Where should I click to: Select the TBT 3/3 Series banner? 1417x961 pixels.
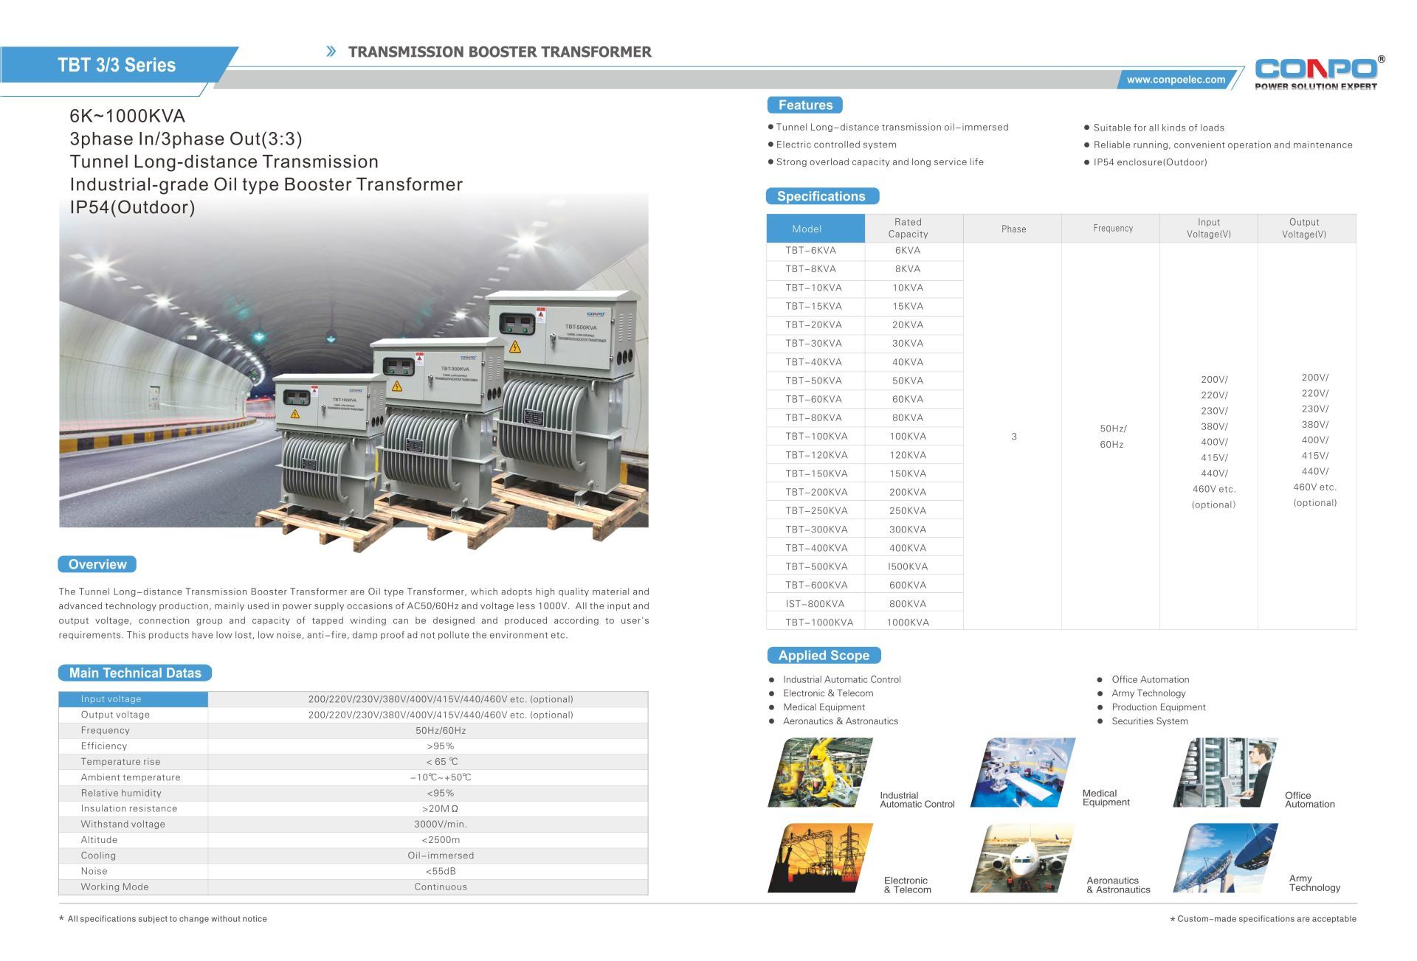[x=117, y=65]
